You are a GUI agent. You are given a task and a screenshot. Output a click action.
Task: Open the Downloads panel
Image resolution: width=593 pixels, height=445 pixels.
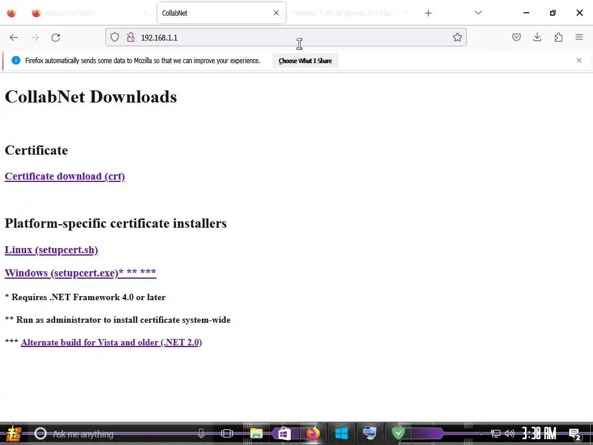coord(537,37)
